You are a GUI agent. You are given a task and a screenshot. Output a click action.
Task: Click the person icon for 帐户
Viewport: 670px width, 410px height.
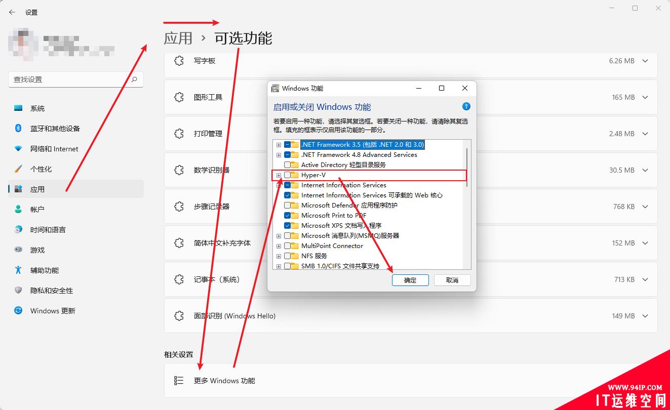18,209
